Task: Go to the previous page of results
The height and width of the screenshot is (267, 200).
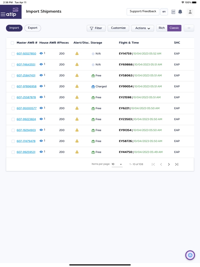Action: pos(161,164)
